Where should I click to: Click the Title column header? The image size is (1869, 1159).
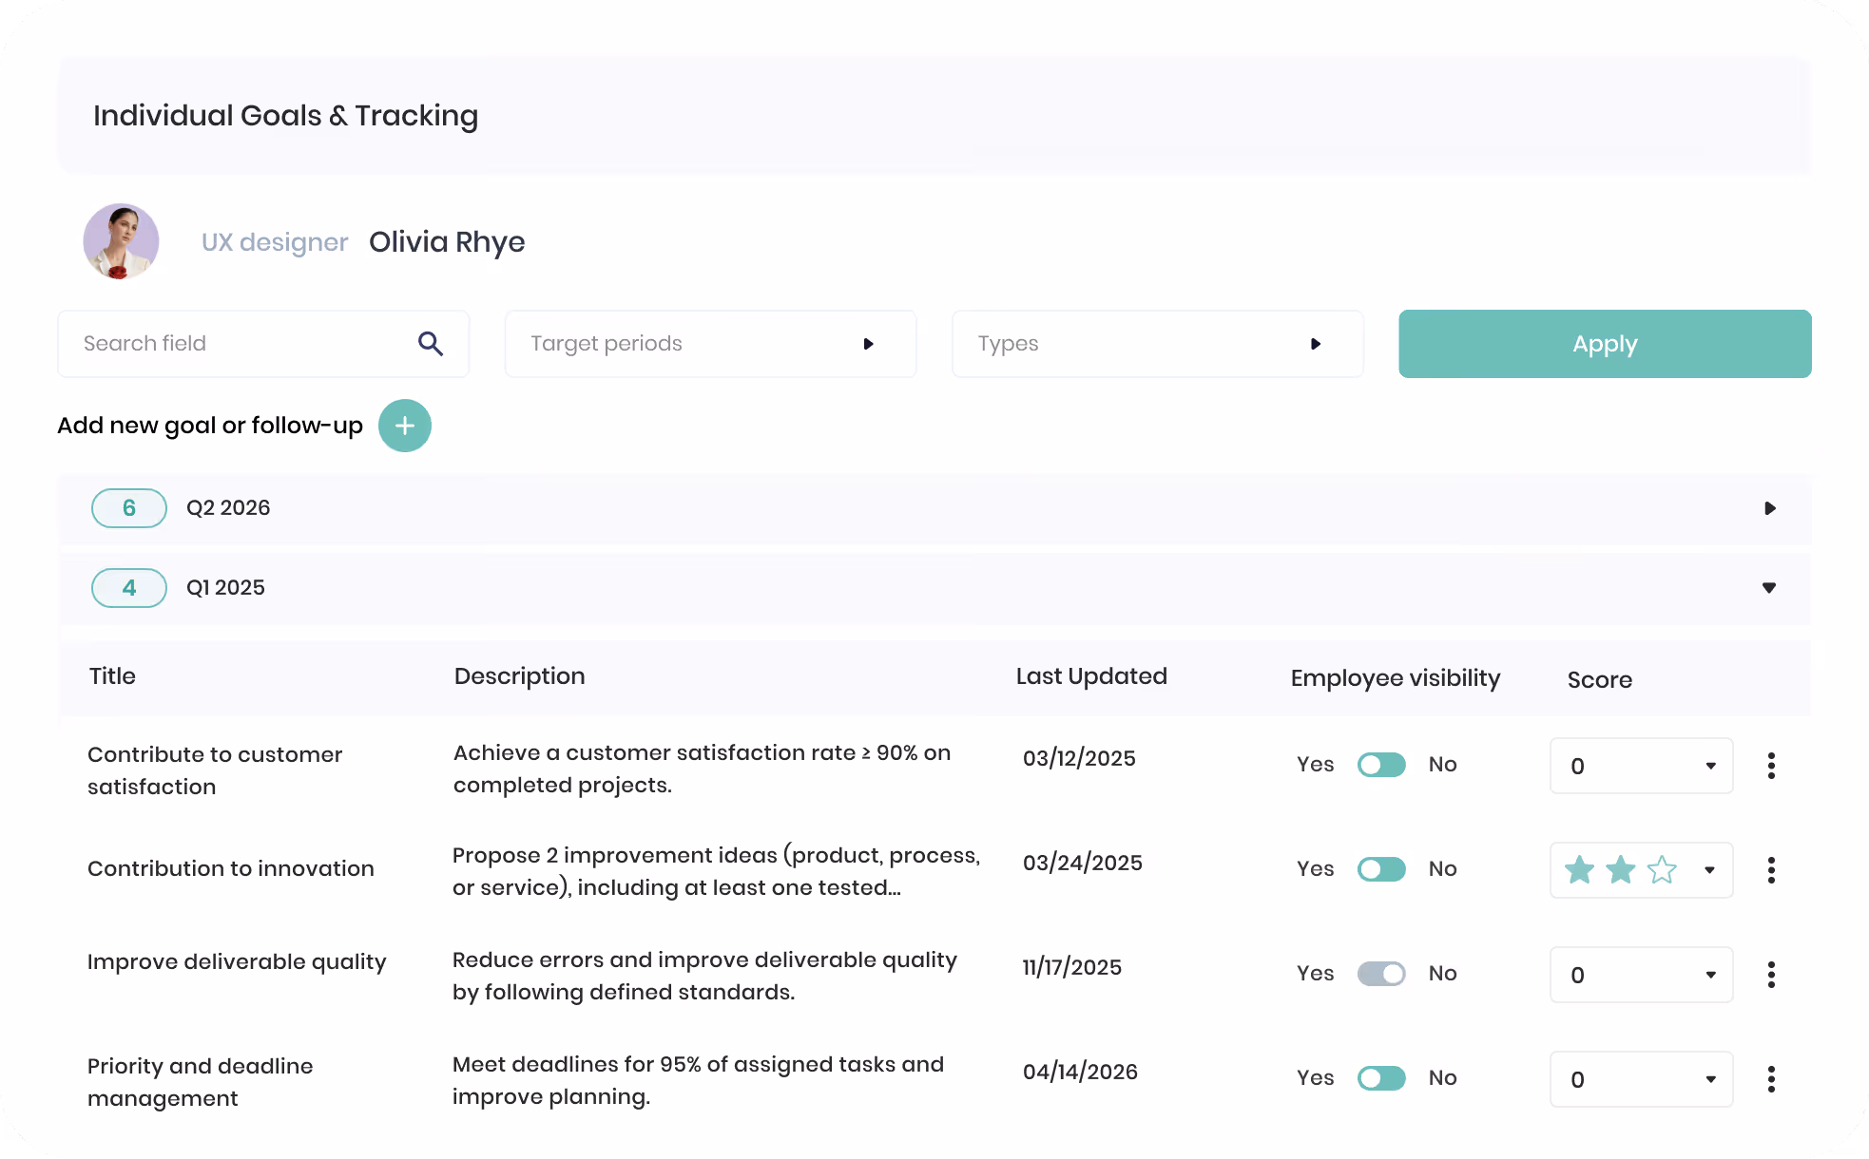click(112, 676)
